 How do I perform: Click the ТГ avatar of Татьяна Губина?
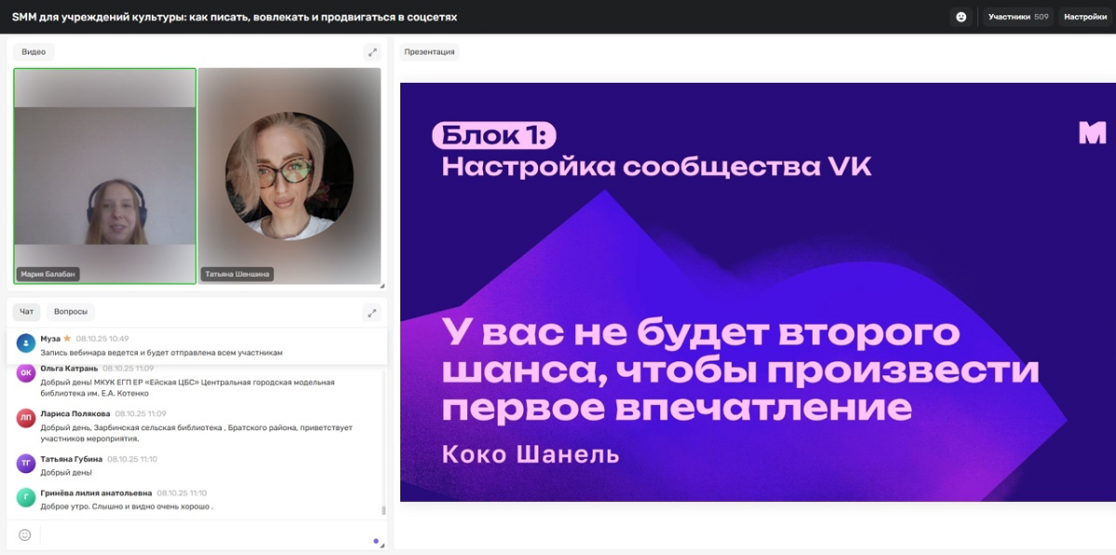coord(26,464)
